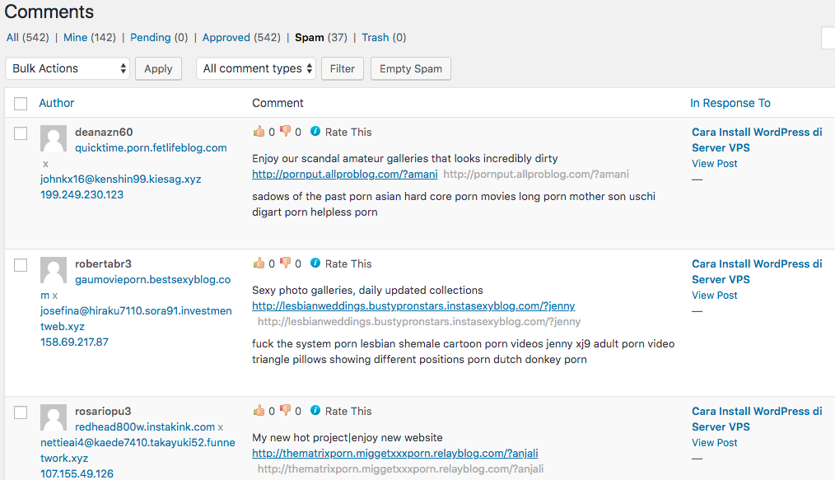Screen dimensions: 835x480
Task: Switch to the Approved comments filter
Action: [226, 37]
